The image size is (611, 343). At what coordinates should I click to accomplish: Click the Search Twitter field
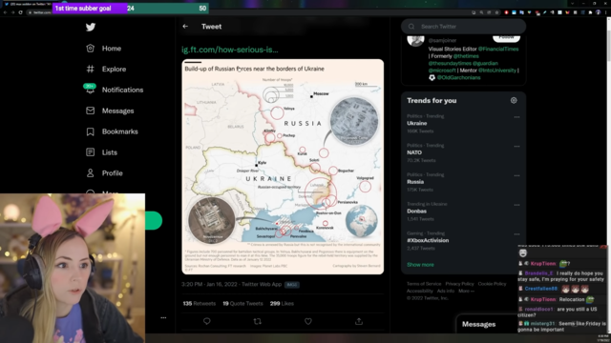pos(463,27)
